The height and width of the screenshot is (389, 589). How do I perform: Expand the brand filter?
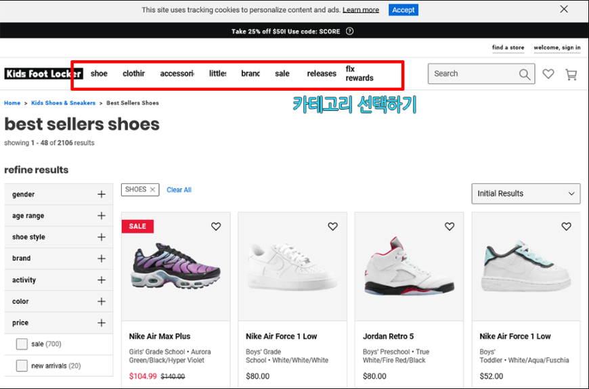tap(59, 258)
